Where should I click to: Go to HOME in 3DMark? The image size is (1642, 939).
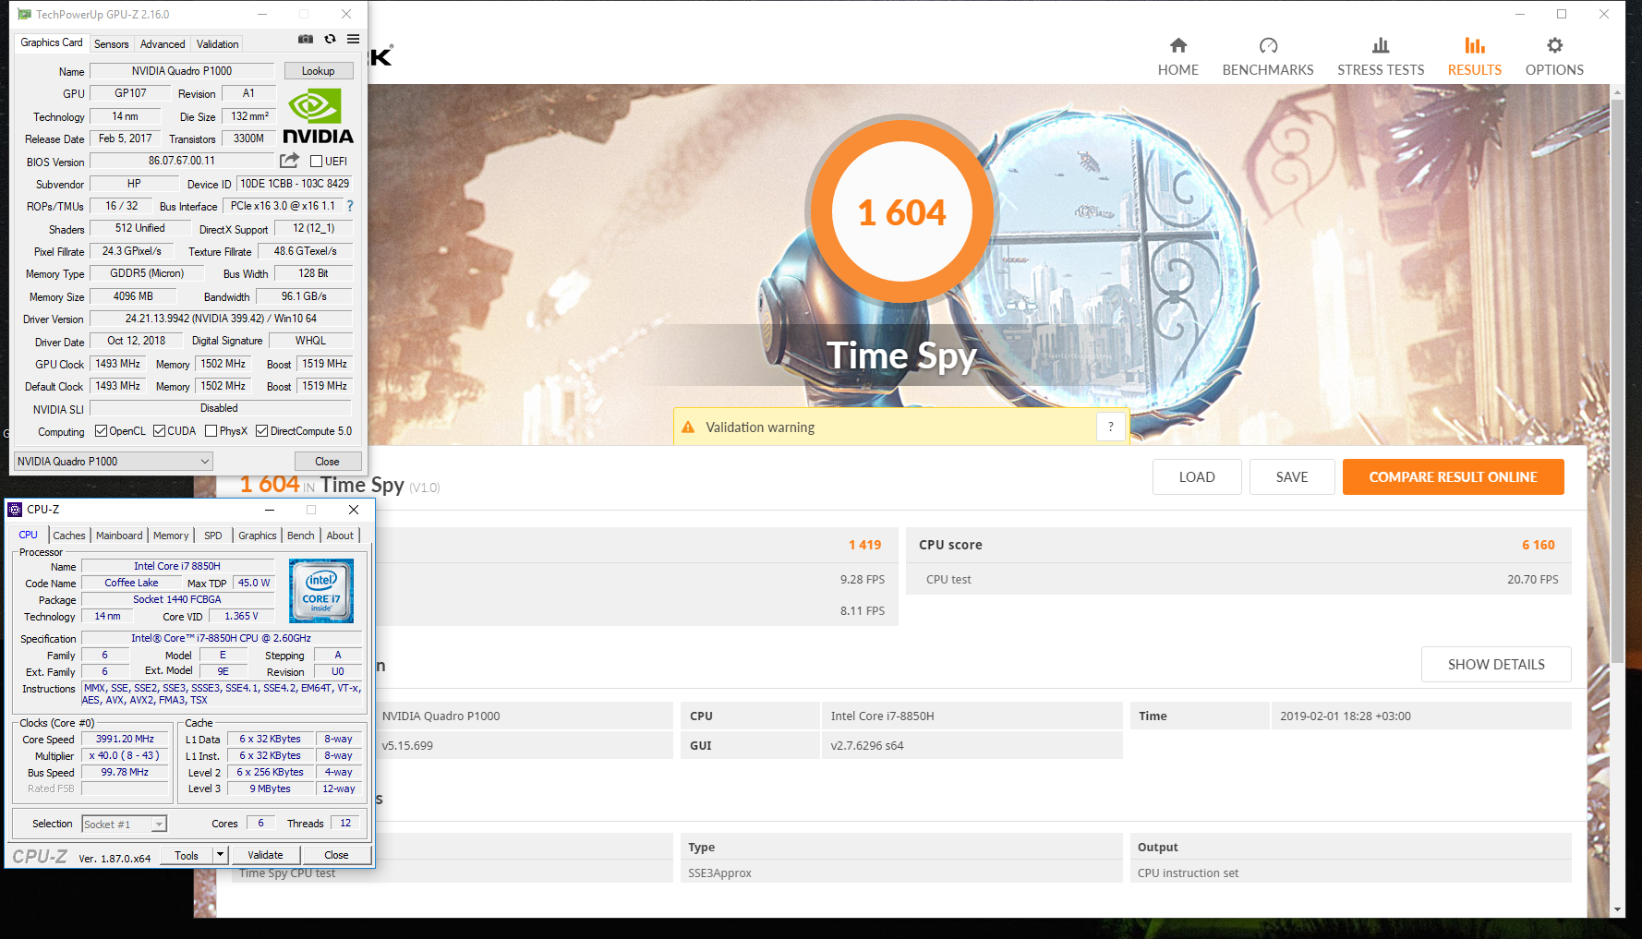click(1178, 57)
